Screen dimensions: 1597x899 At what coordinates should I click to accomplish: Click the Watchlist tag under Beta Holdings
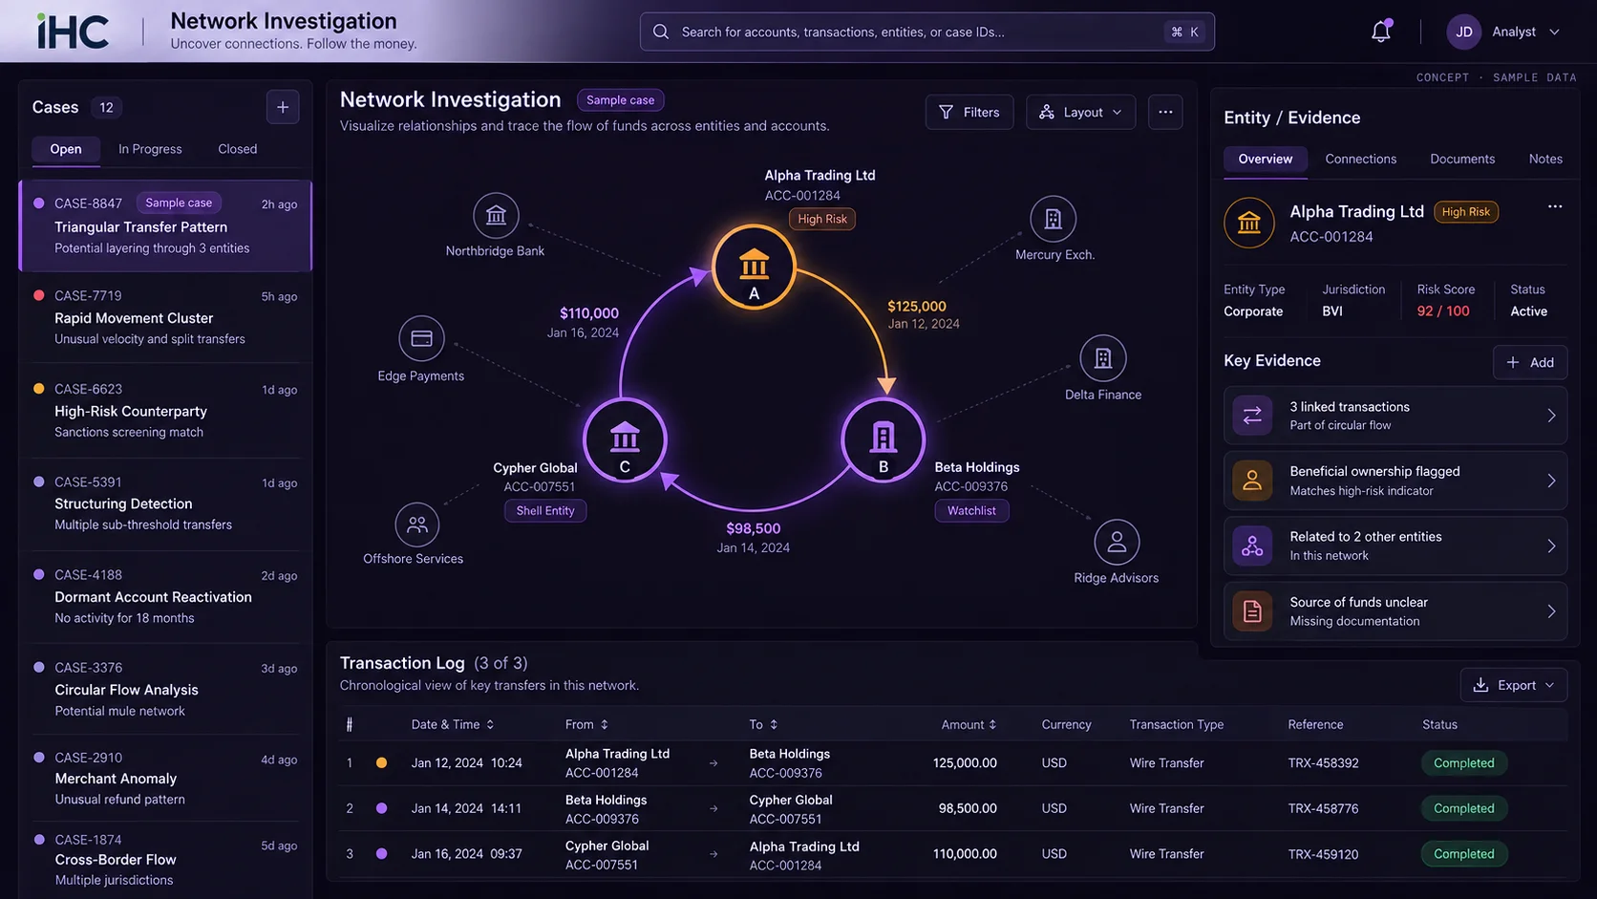pyautogui.click(x=971, y=511)
